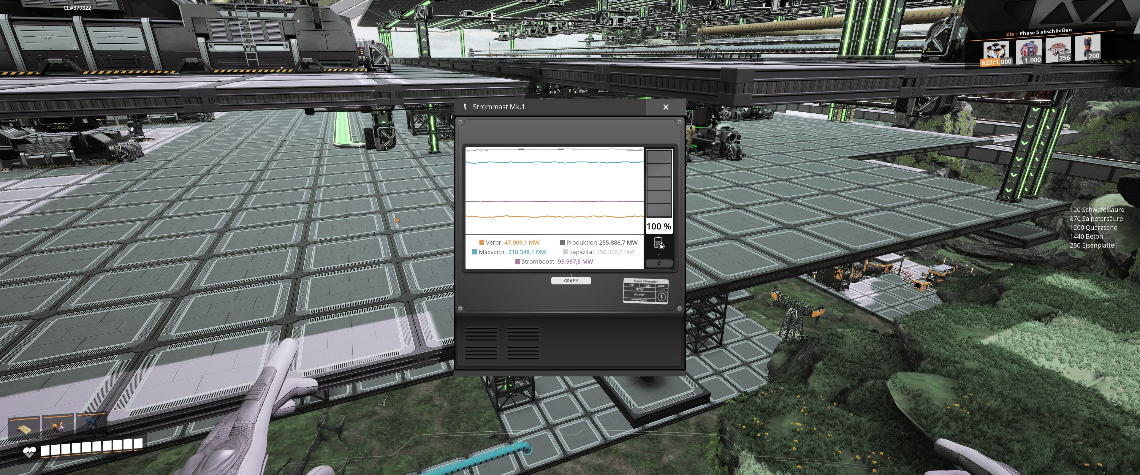
Task: Click the value 256.366,7 MW
Action: point(616,252)
